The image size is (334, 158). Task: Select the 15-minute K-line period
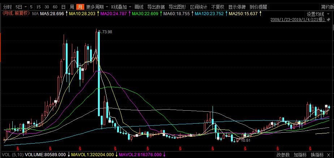(39, 7)
